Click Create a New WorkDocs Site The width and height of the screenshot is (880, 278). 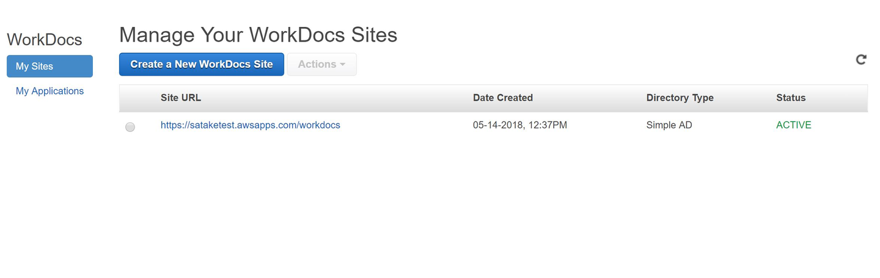(201, 64)
